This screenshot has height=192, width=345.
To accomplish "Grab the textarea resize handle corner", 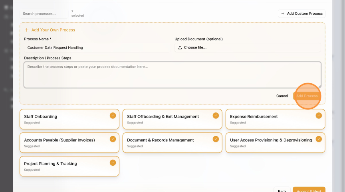I will point(319,86).
